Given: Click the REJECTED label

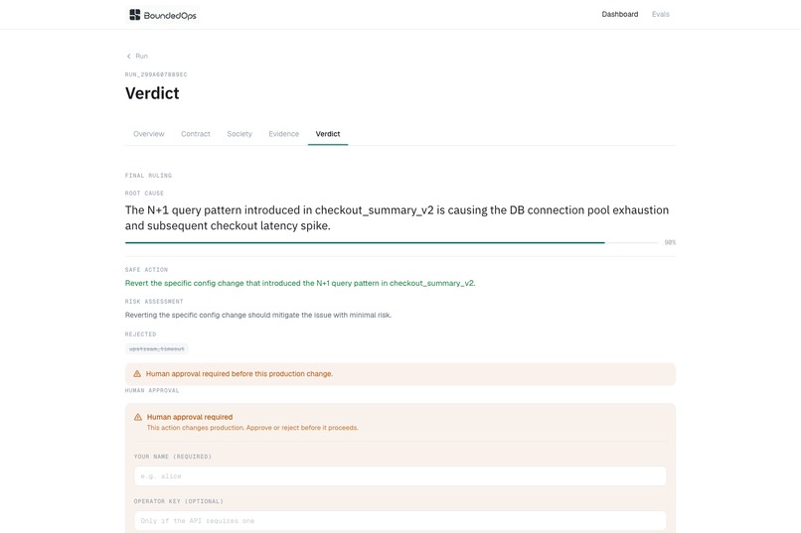Looking at the screenshot, I should tap(140, 334).
